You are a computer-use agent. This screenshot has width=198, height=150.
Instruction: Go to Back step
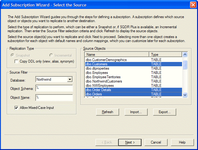point(107,142)
